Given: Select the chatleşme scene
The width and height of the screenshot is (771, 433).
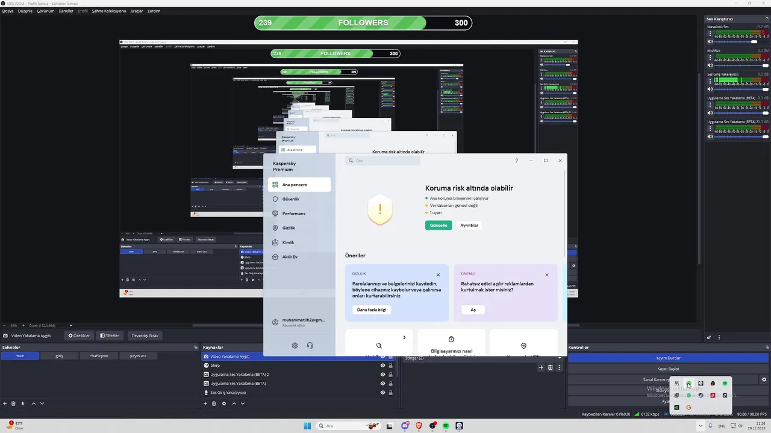Looking at the screenshot, I should [x=99, y=355].
